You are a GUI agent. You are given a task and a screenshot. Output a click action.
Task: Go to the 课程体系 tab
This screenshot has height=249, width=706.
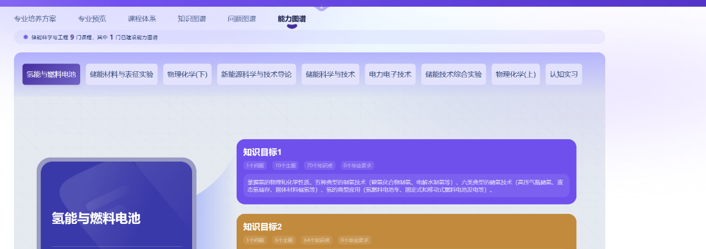(x=142, y=18)
